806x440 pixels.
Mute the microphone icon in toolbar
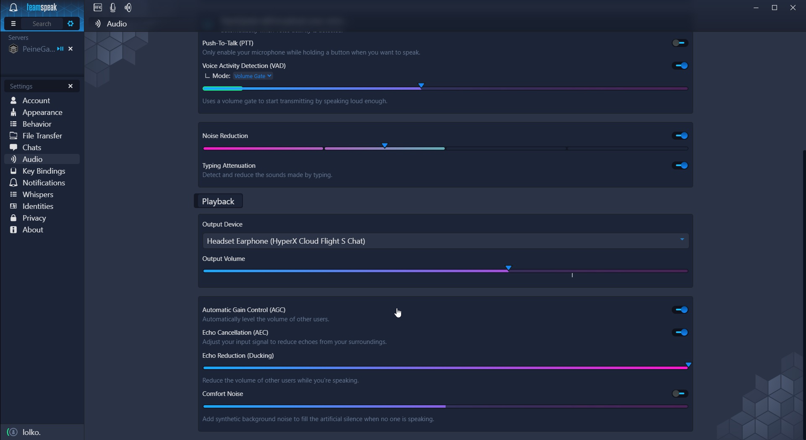[113, 8]
